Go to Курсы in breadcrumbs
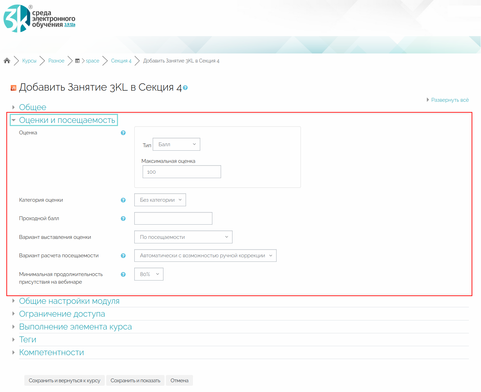Viewport: 481px width, 392px height. pos(29,61)
